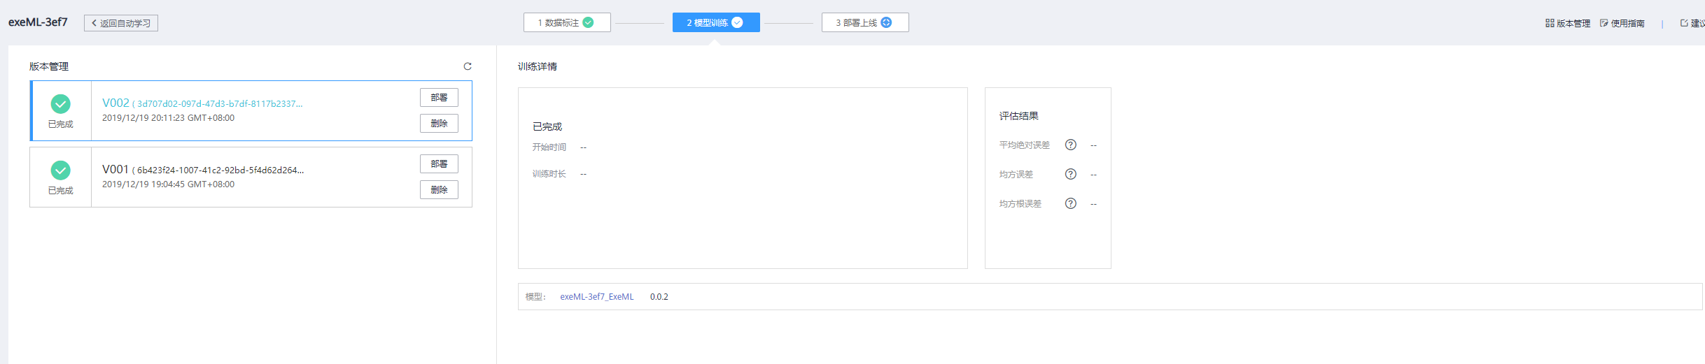This screenshot has height=364, width=1705.
Task: Click the green completed checkmark for V001
Action: (x=61, y=170)
